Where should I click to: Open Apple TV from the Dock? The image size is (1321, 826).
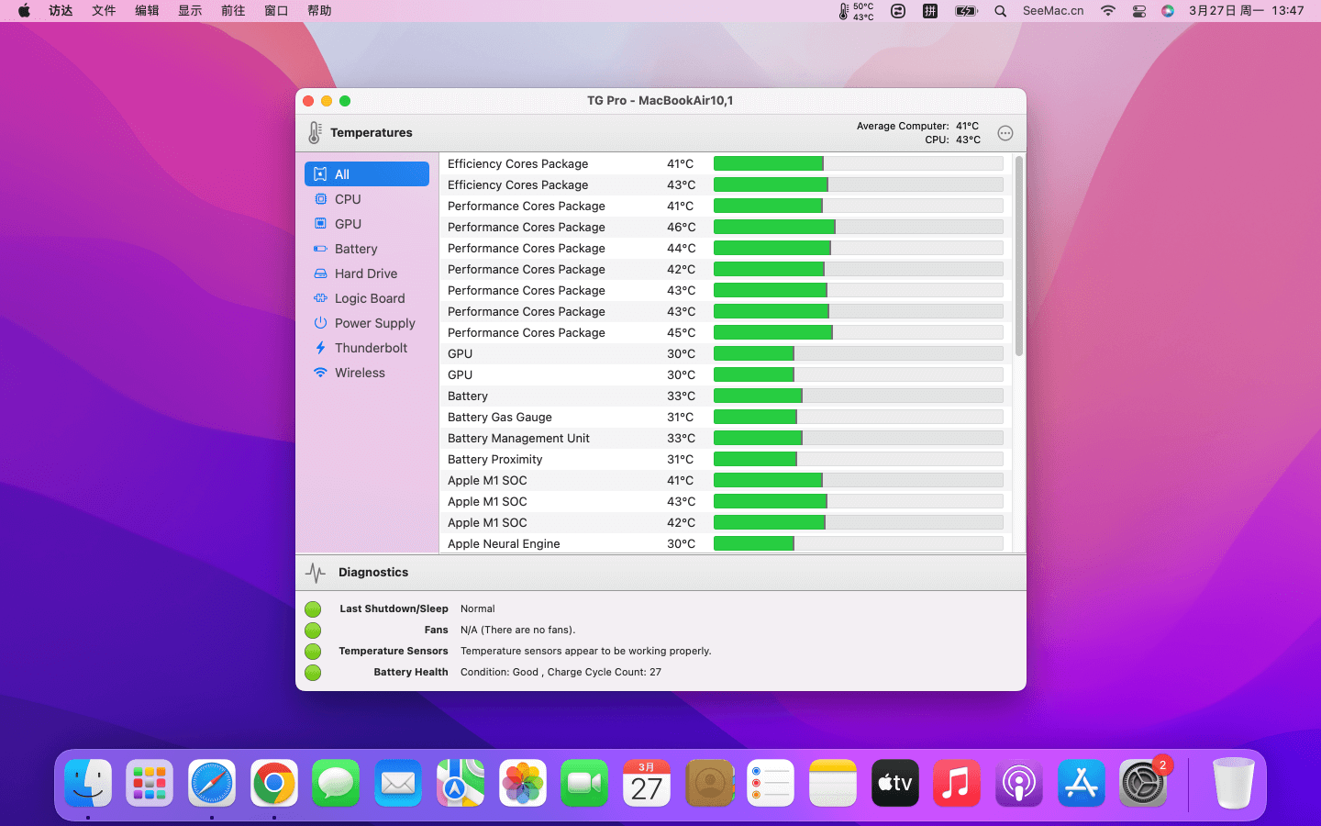coord(895,783)
